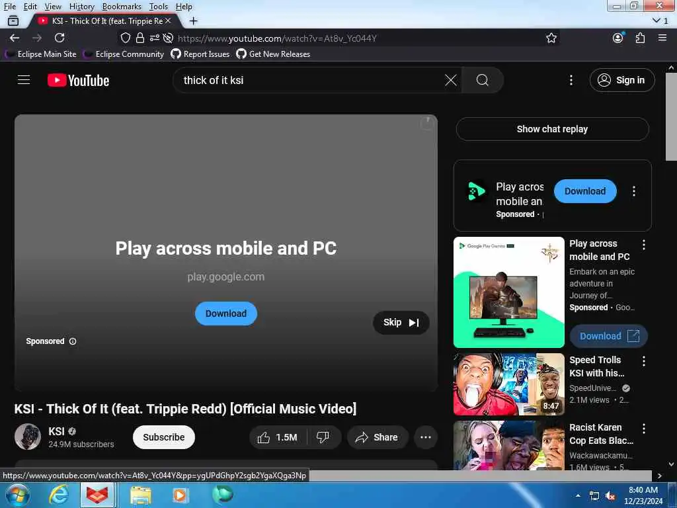The width and height of the screenshot is (677, 508).
Task: Reload the page with the refresh icon
Action: (60, 38)
